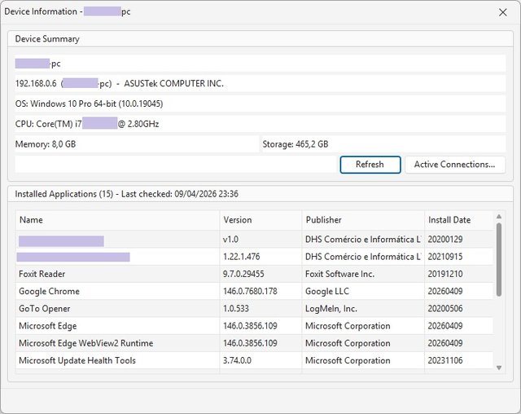Select the Microsoft Edge row
The height and width of the screenshot is (414, 521).
(x=255, y=326)
